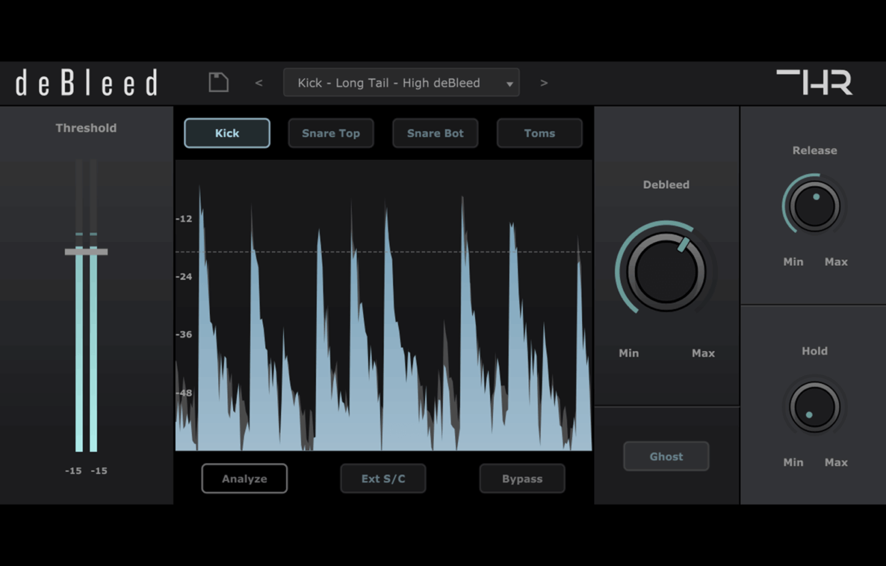Select the Kick drum tab
Viewport: 886px width, 566px height.
(x=227, y=134)
